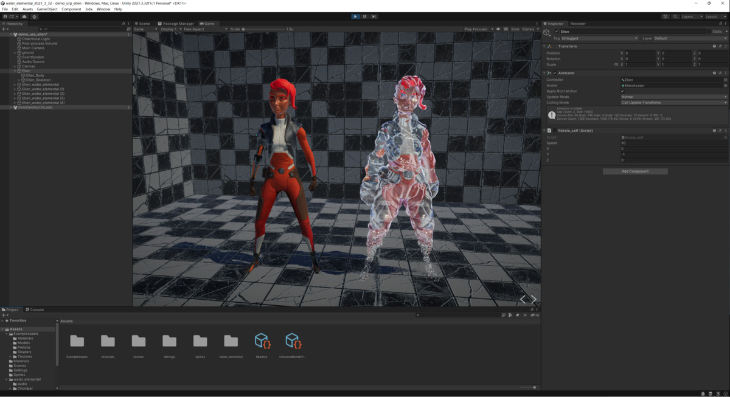
Task: Open the cloud services icon
Action: pos(24,16)
